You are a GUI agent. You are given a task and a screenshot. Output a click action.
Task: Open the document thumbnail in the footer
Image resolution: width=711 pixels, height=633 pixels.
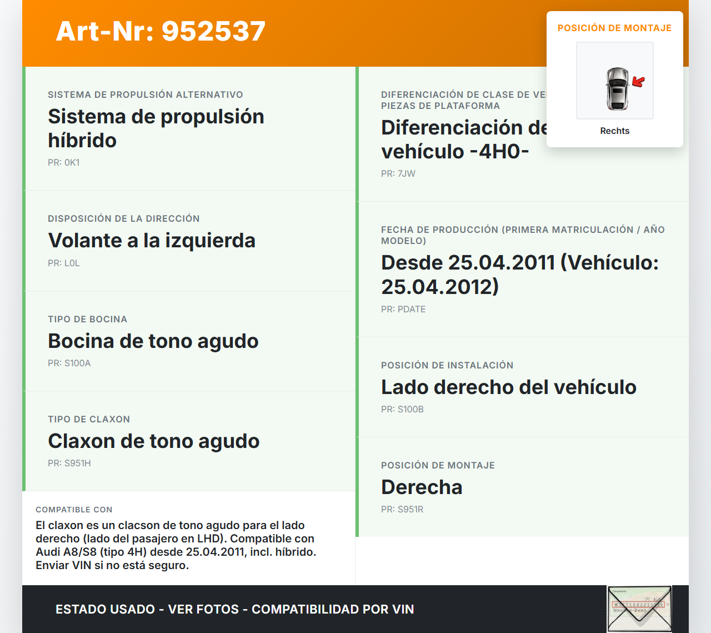point(639,609)
